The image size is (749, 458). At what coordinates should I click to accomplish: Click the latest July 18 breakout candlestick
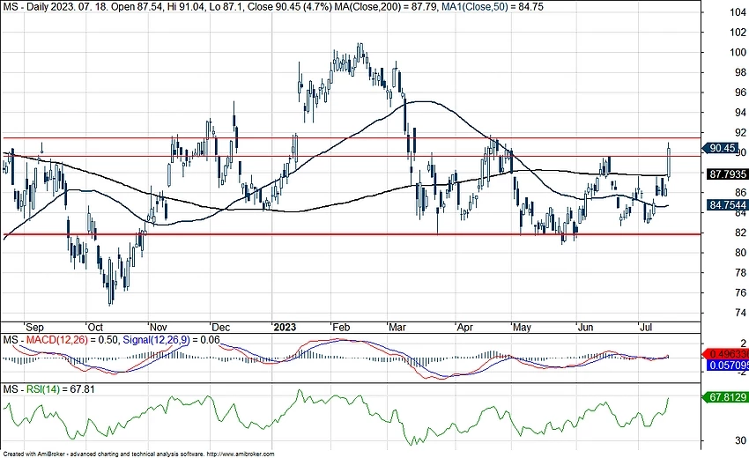[x=669, y=161]
